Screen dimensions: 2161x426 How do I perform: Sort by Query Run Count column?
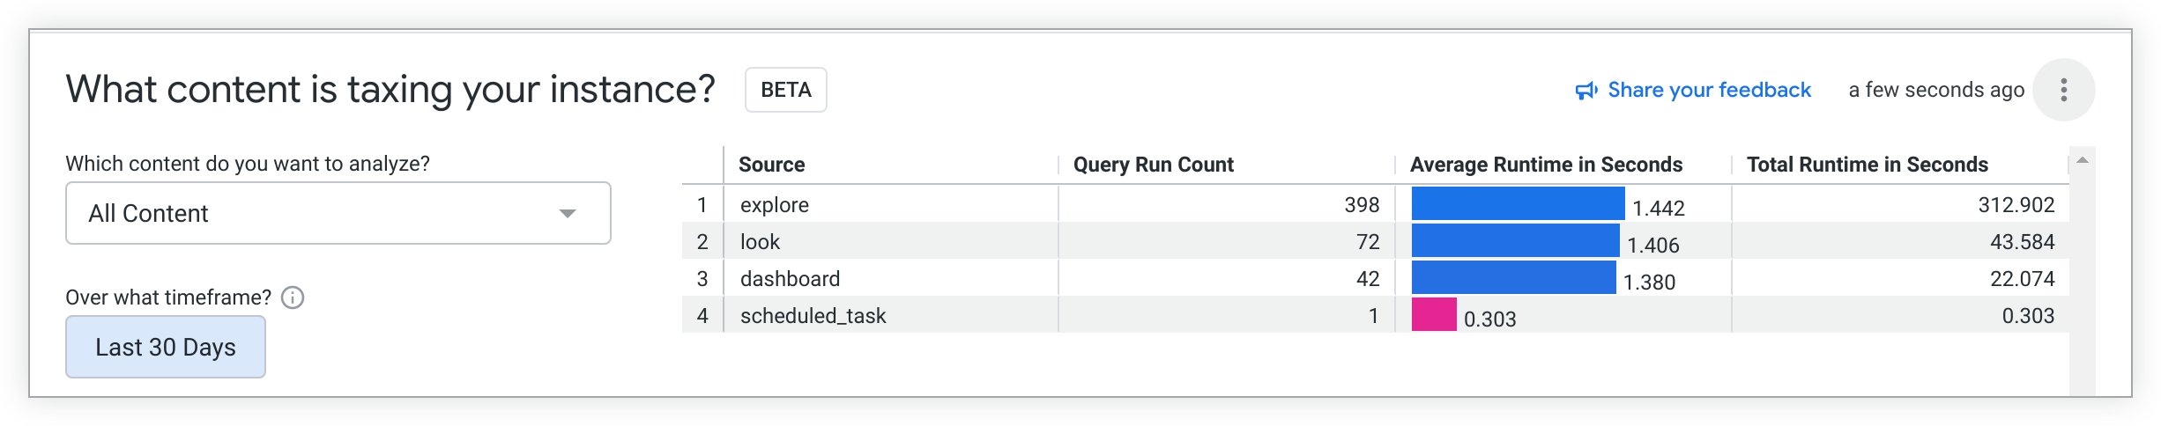click(x=1153, y=165)
